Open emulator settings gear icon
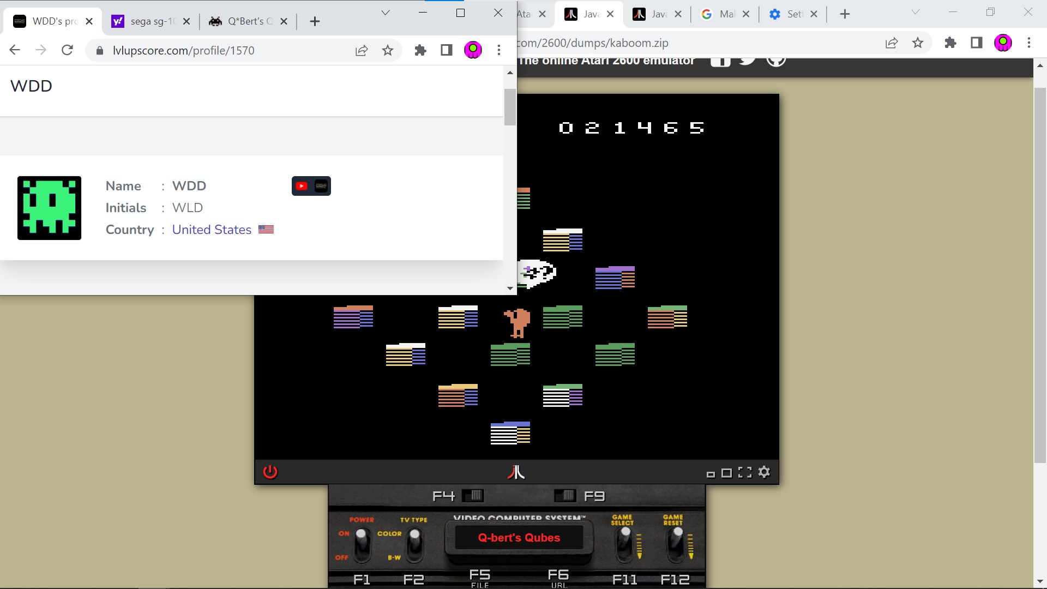This screenshot has width=1047, height=589. (x=764, y=472)
